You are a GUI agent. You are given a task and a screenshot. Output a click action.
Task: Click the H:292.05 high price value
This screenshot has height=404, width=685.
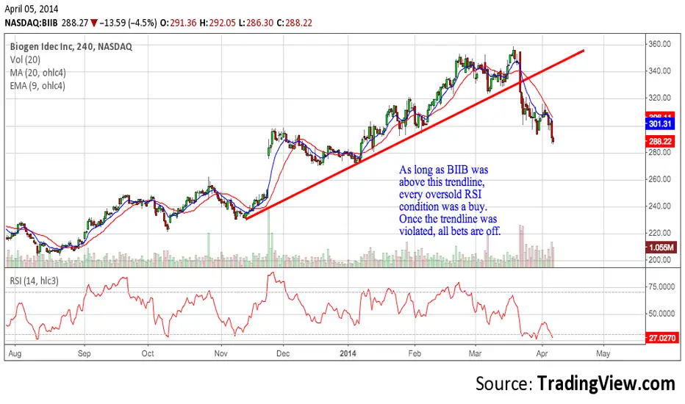218,23
